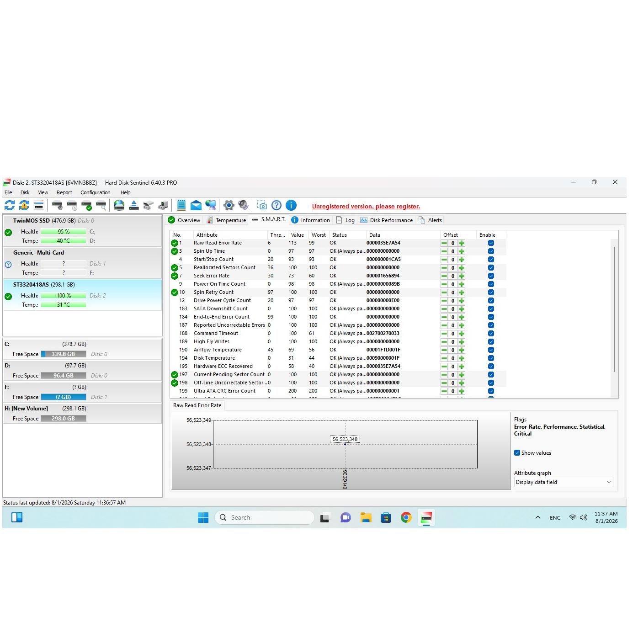Disable the Raw Read Error Rate attribute checkbox
638x638 pixels.
(x=491, y=243)
